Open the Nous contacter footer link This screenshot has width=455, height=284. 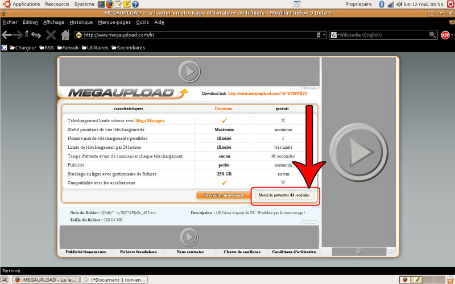(190, 252)
